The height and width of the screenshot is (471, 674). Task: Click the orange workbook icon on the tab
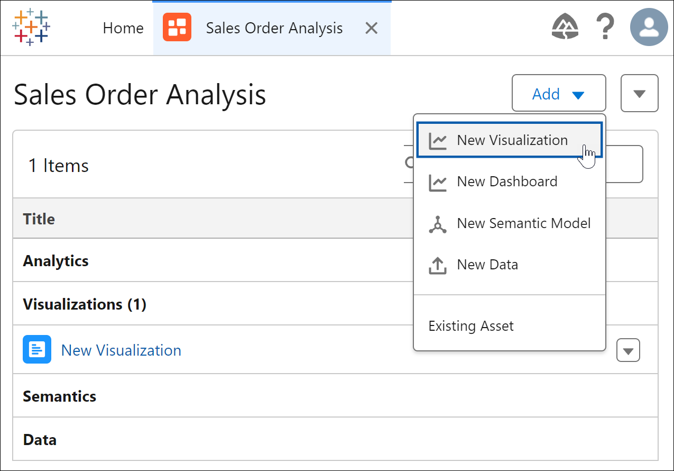point(178,27)
